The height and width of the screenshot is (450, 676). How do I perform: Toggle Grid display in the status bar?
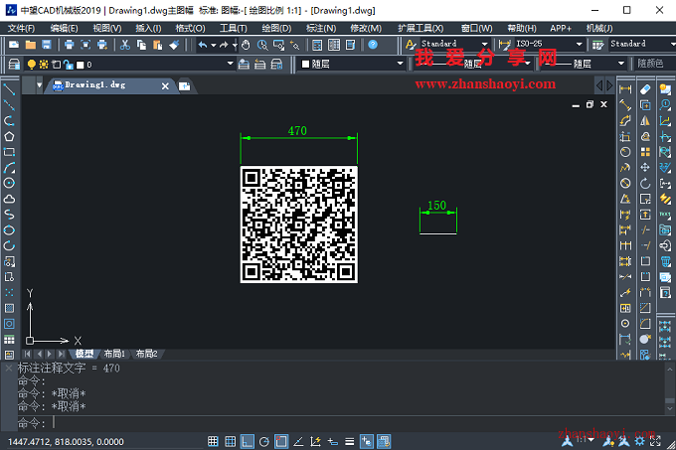click(x=231, y=441)
